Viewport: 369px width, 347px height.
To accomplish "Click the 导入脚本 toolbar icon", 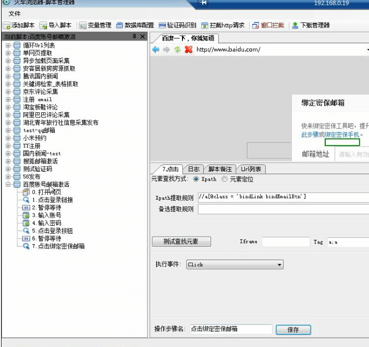I will pyautogui.click(x=43, y=25).
